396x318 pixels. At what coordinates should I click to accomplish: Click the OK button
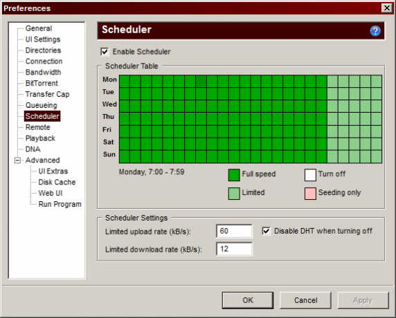point(248,300)
